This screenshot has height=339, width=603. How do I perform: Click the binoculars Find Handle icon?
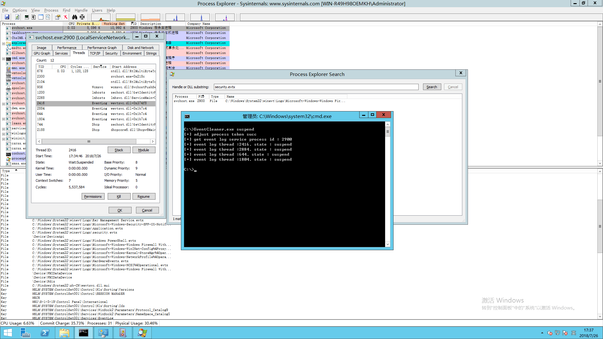[x=74, y=17]
